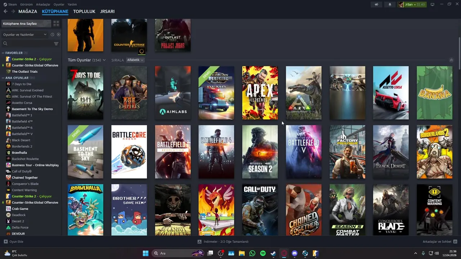Click the Oyun Ekle plus icon
Screen dimensions: 461x259
tap(5, 242)
